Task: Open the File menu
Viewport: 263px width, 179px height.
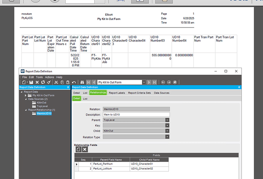Action: point(24,77)
